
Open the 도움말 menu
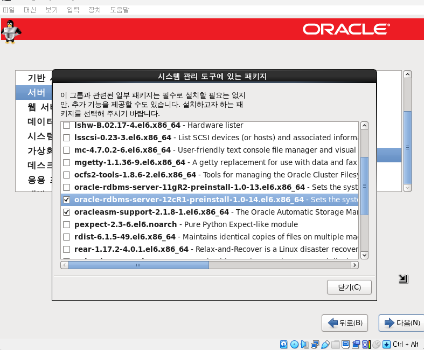(120, 10)
